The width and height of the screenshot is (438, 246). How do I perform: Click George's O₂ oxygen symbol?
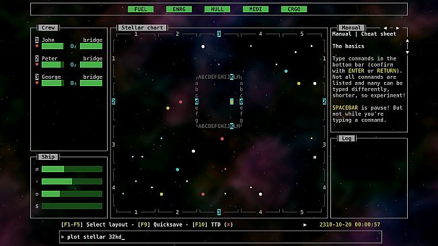click(73, 83)
